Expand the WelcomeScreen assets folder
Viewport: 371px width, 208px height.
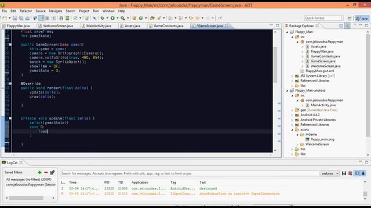pos(297,144)
